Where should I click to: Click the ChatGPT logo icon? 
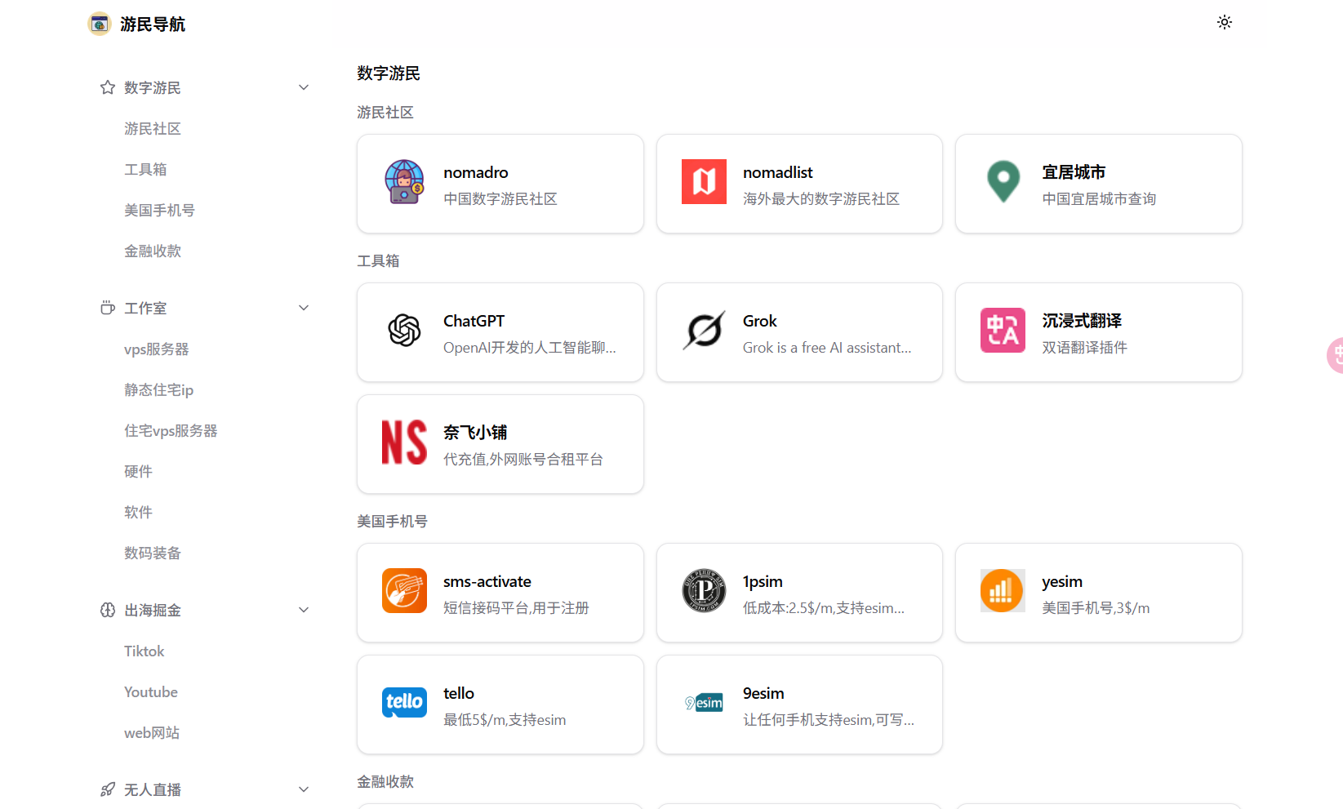click(404, 331)
